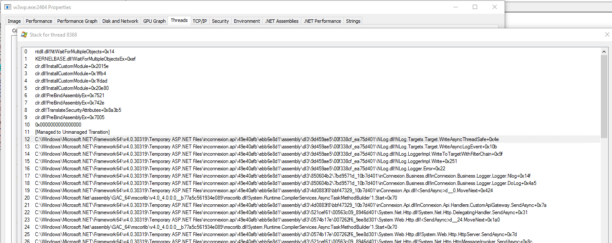Screen dimensions: 612x243
Task: Select frame CustomApiGateway.SendAsync+0x7a
Action: (311, 205)
